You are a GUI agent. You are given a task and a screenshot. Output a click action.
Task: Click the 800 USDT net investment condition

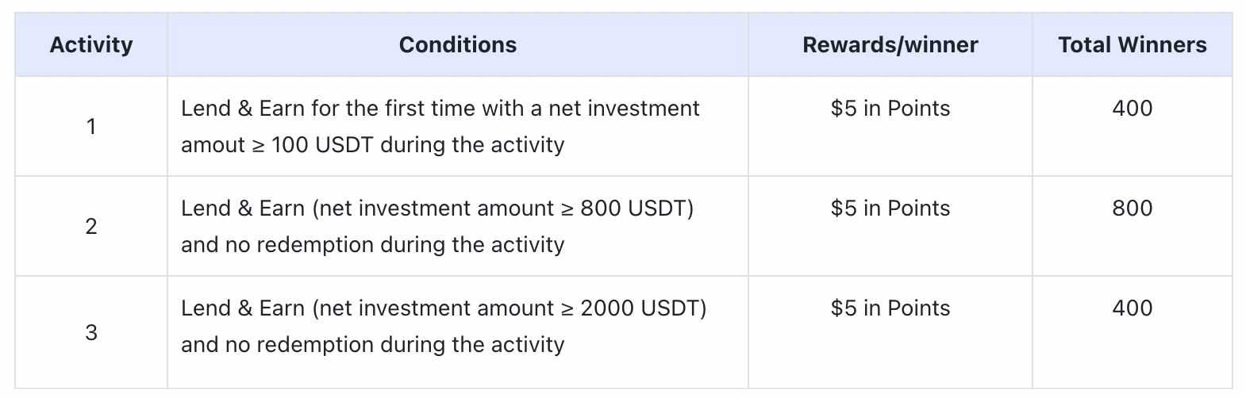coord(436,209)
